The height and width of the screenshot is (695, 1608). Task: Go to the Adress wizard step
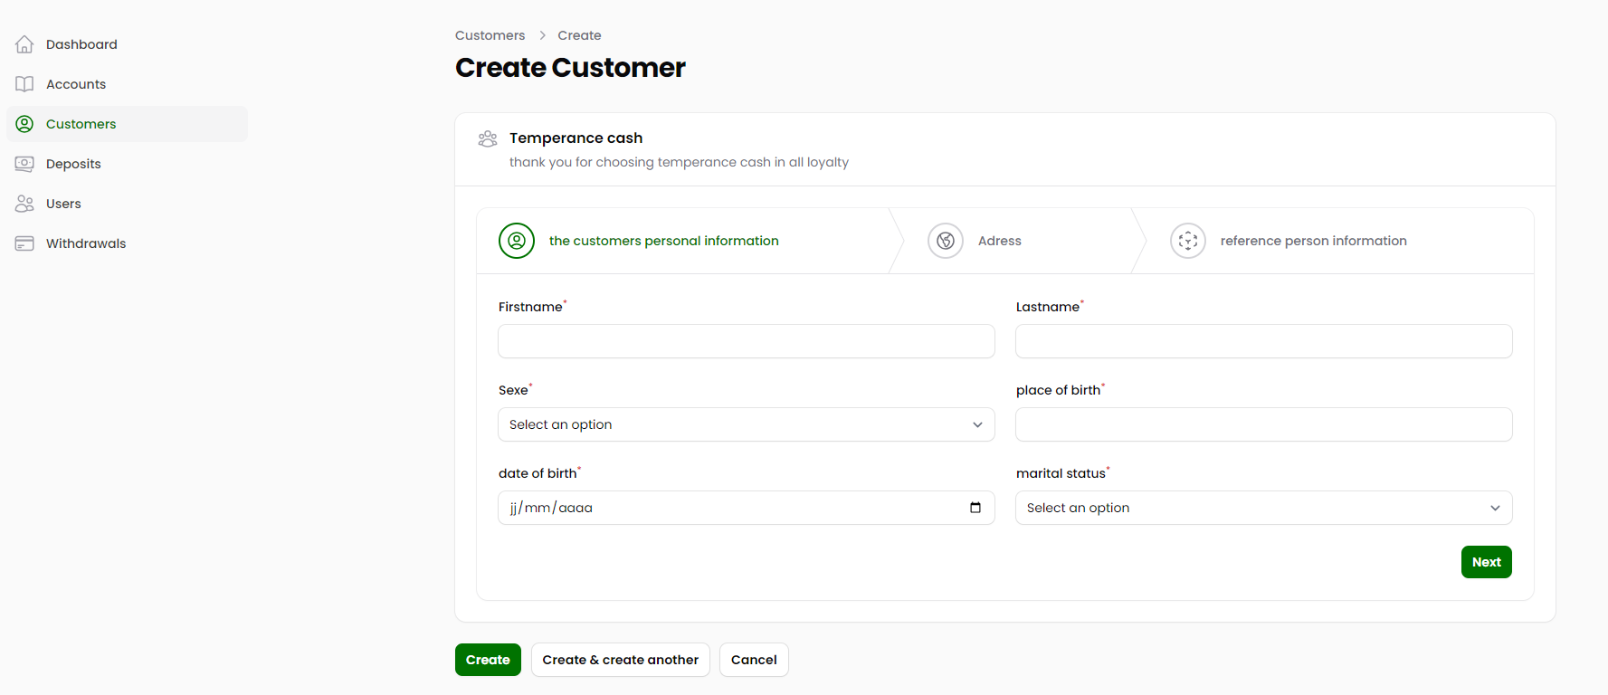click(x=999, y=241)
